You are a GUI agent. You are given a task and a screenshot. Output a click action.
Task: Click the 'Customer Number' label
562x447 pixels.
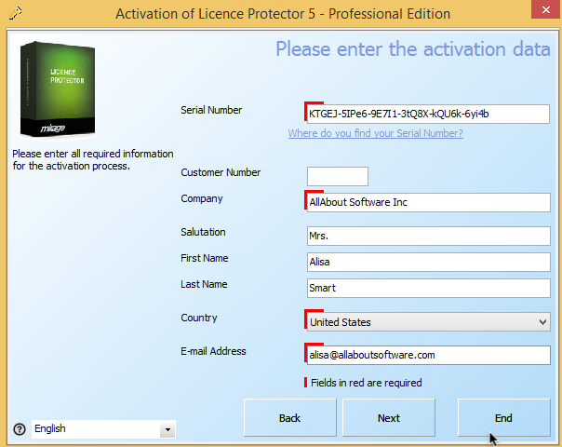(221, 172)
